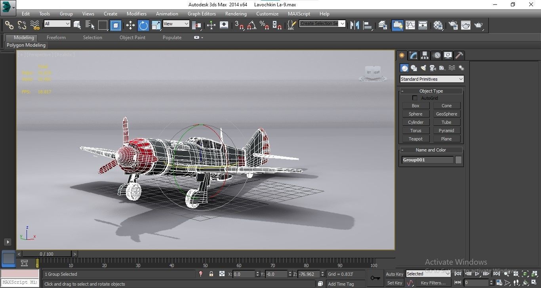
Task: Open the reference coordinate View dropdown
Action: click(176, 24)
